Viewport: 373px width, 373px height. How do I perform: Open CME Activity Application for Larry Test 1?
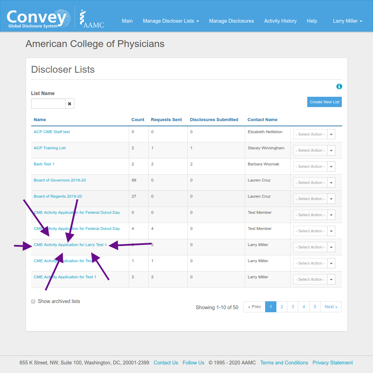pyautogui.click(x=70, y=245)
